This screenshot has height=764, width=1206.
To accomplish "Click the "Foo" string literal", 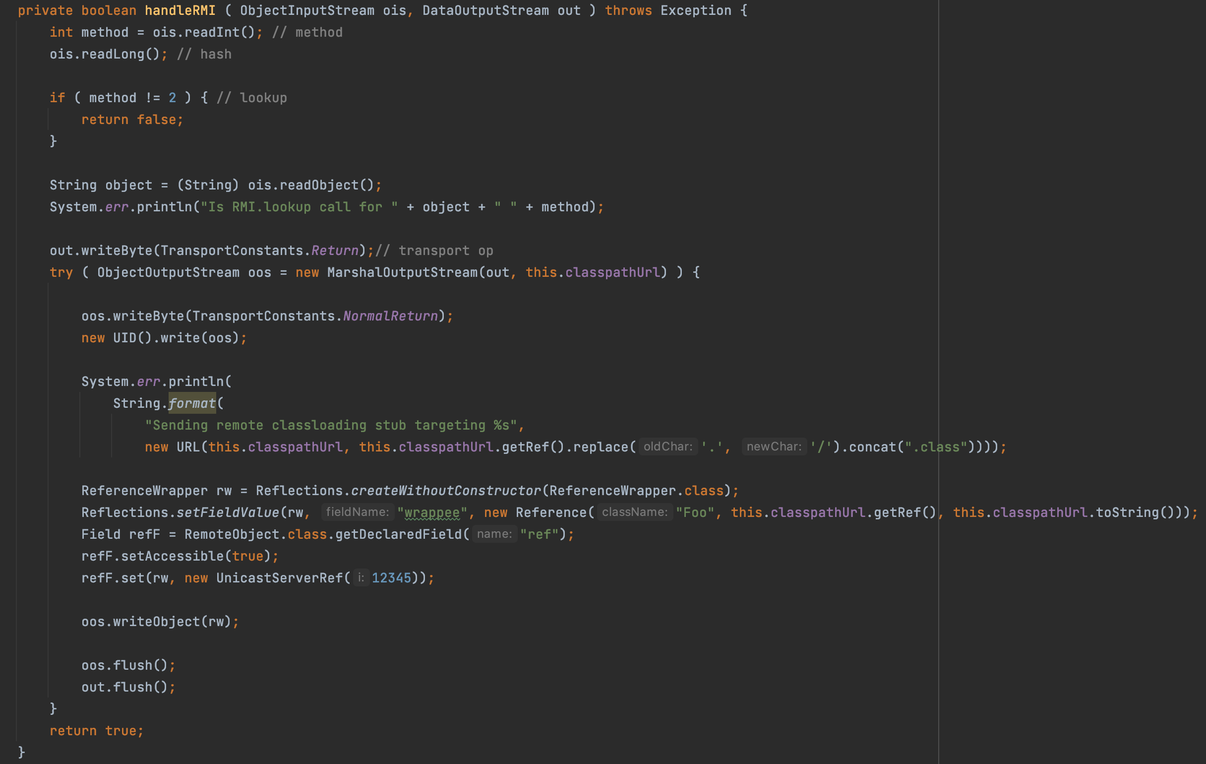I will 695,512.
